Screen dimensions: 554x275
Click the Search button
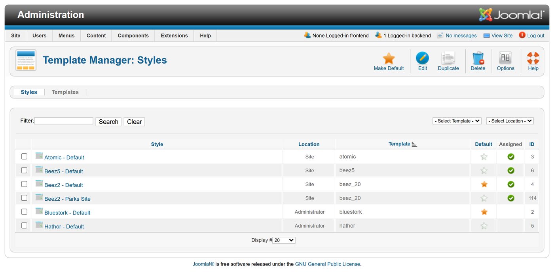click(108, 122)
